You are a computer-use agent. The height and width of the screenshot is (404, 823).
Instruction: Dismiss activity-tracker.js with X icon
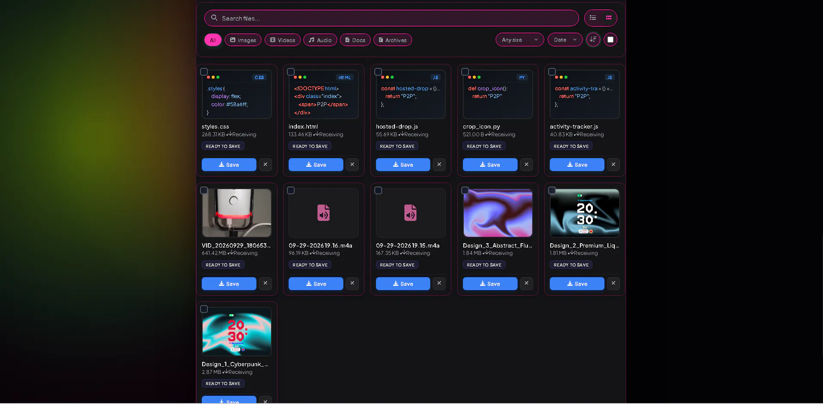pos(613,165)
